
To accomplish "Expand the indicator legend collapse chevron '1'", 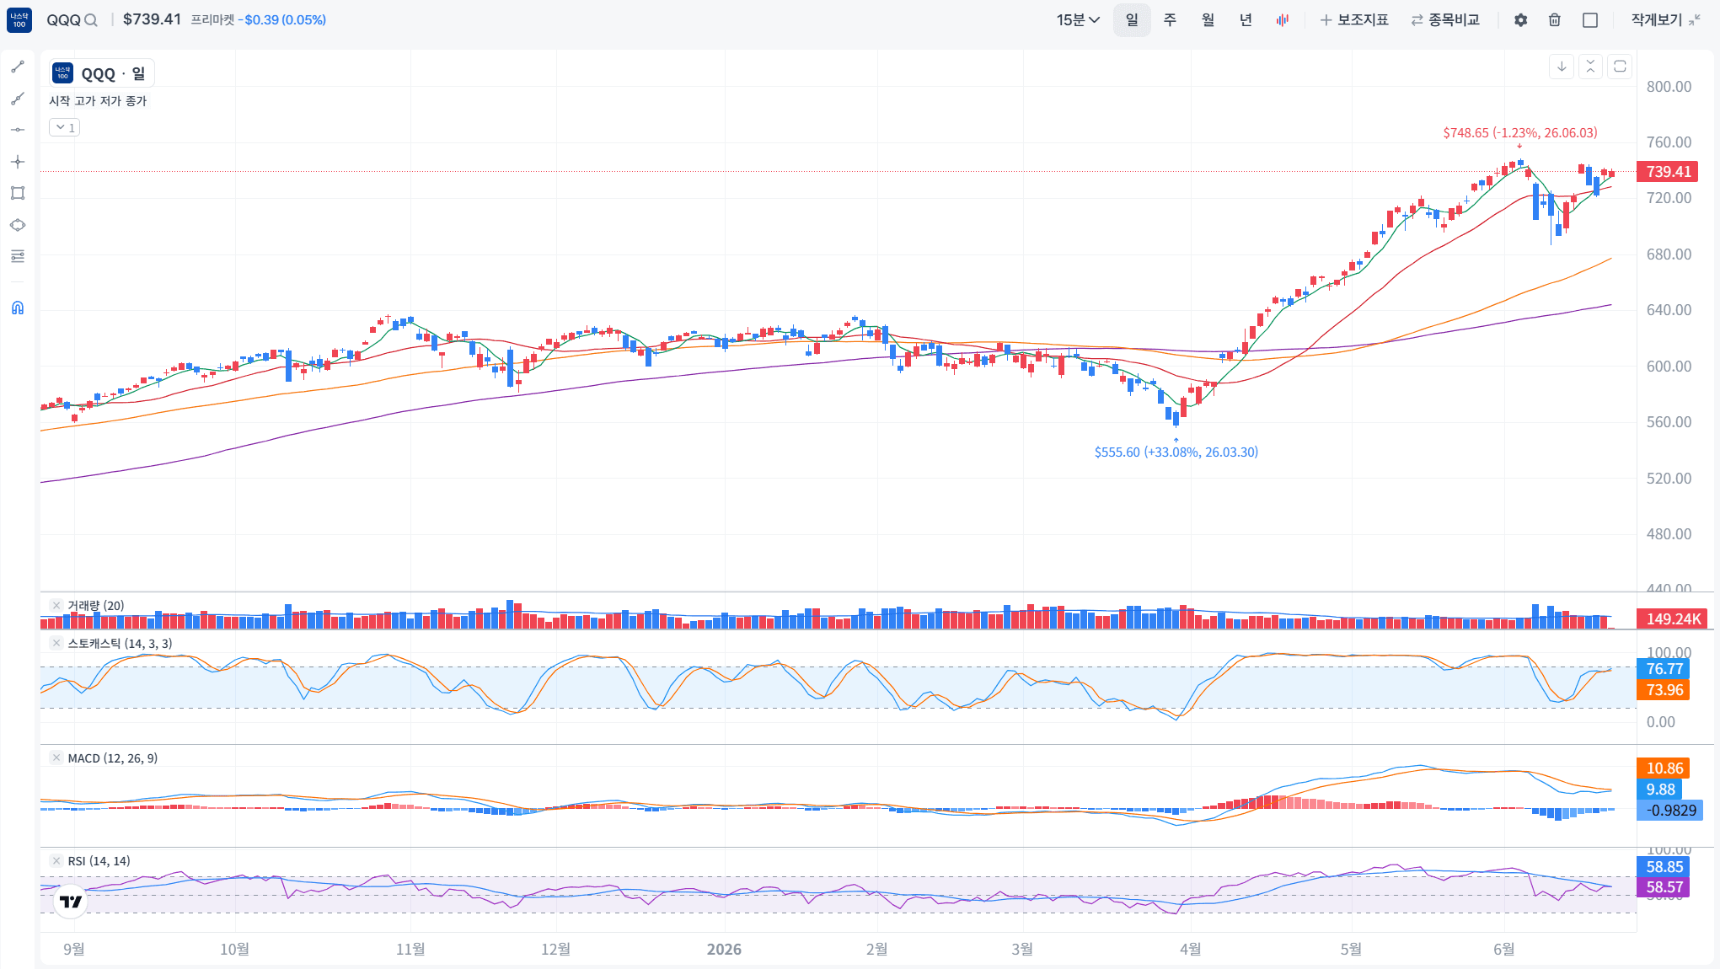I will pos(64,127).
